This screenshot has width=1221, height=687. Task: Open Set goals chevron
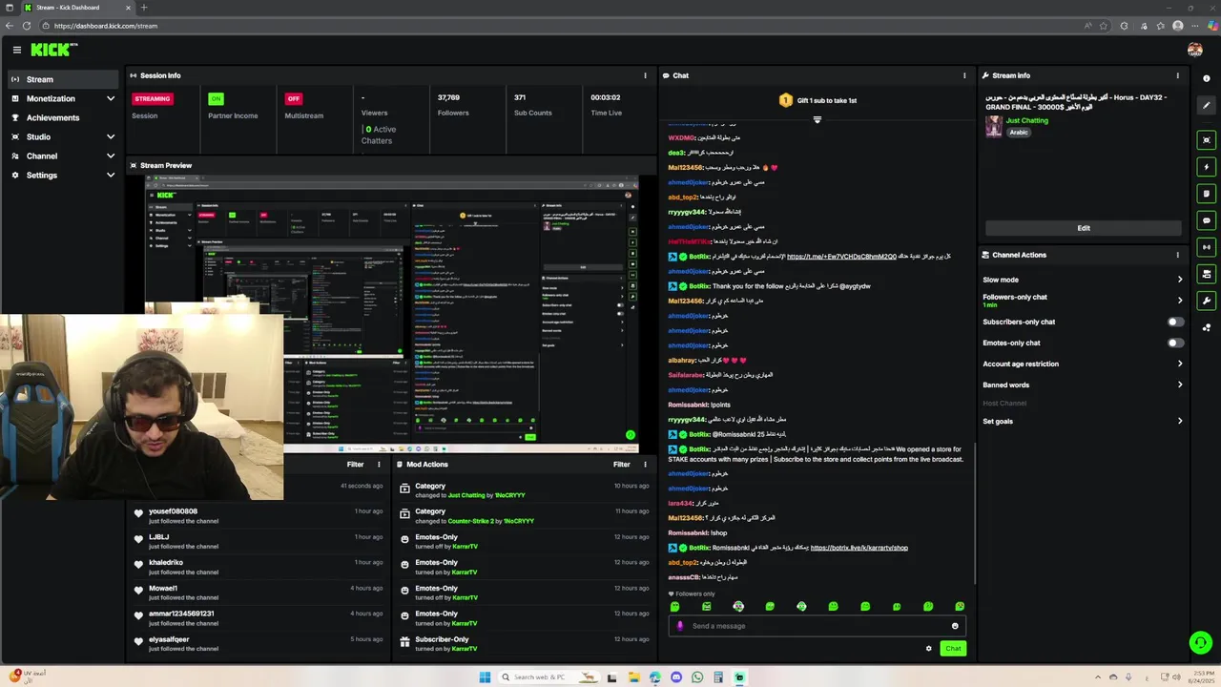coord(1179,421)
